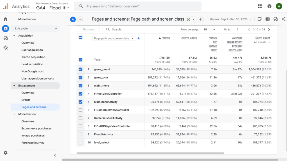This screenshot has width=287, height=161.
Task: Click the Plot rows button
Action: click(x=89, y=30)
